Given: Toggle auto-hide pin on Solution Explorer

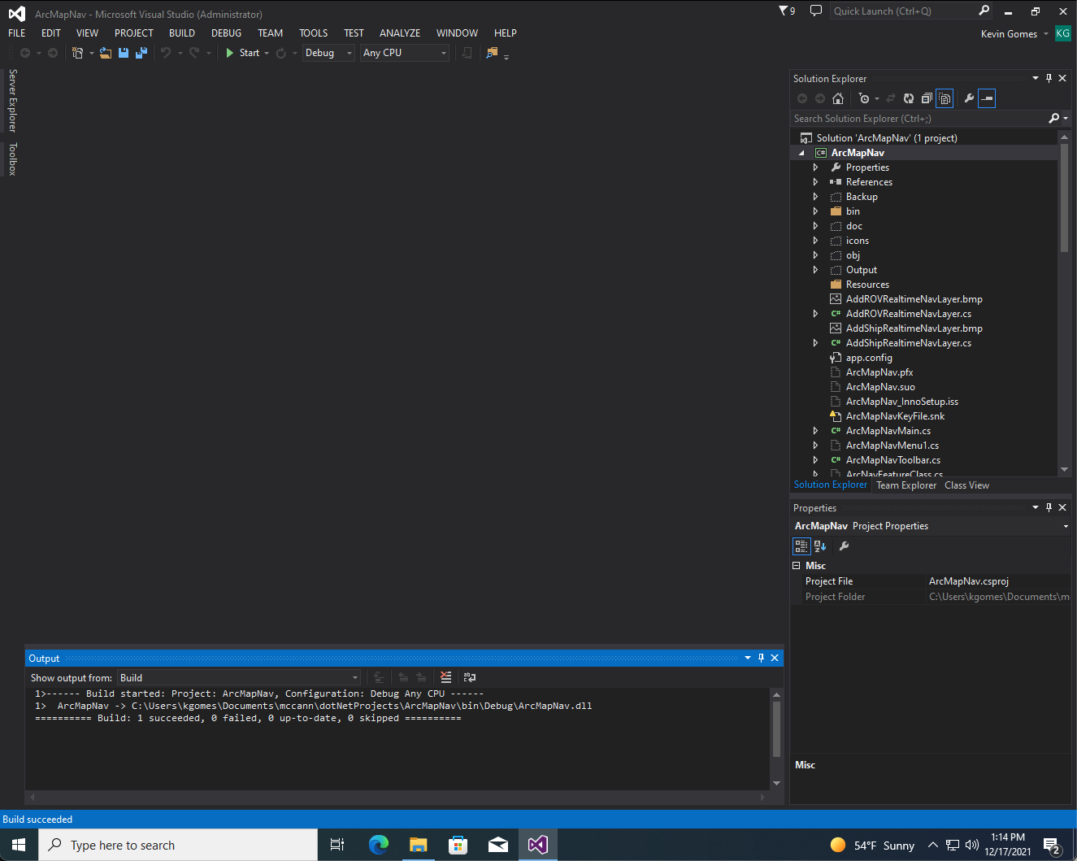Looking at the screenshot, I should click(1049, 78).
